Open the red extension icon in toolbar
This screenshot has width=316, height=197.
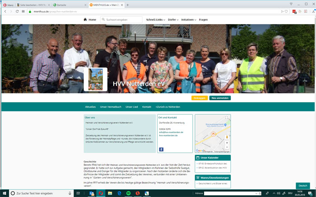(x=294, y=12)
